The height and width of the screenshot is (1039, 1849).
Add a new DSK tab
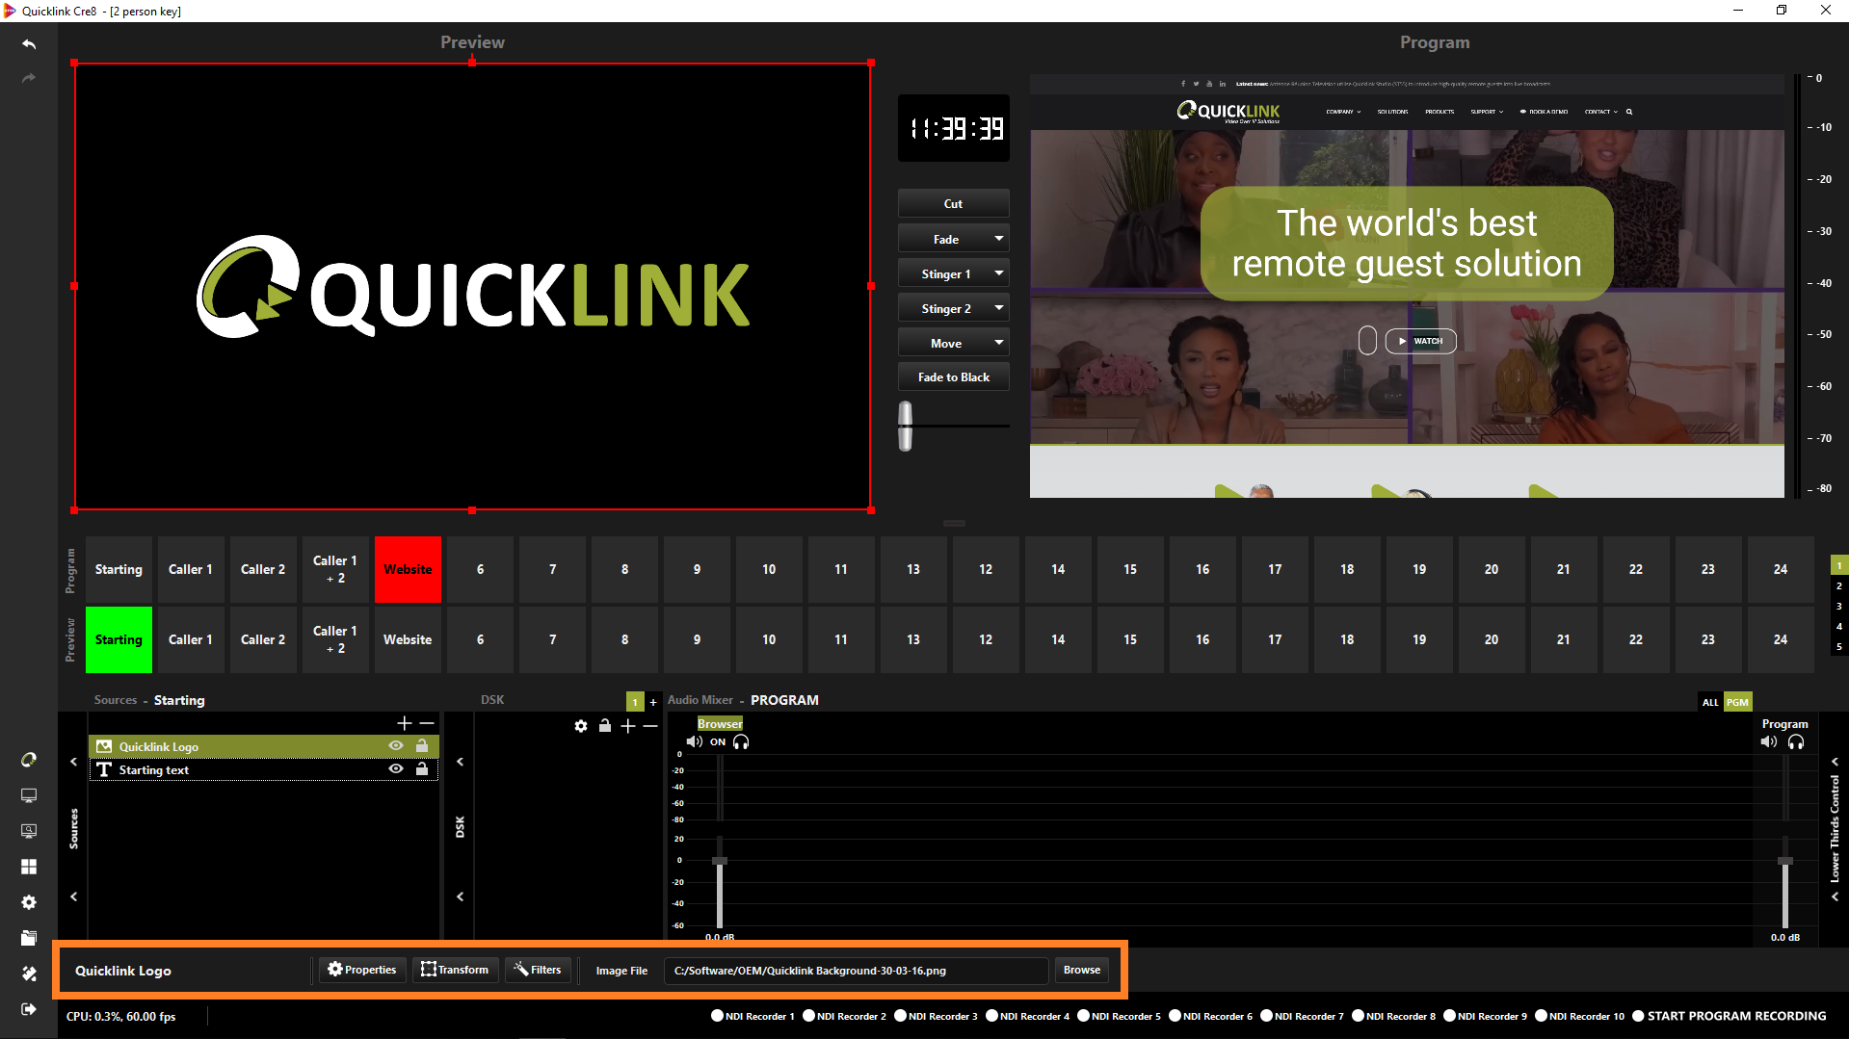coord(653,702)
